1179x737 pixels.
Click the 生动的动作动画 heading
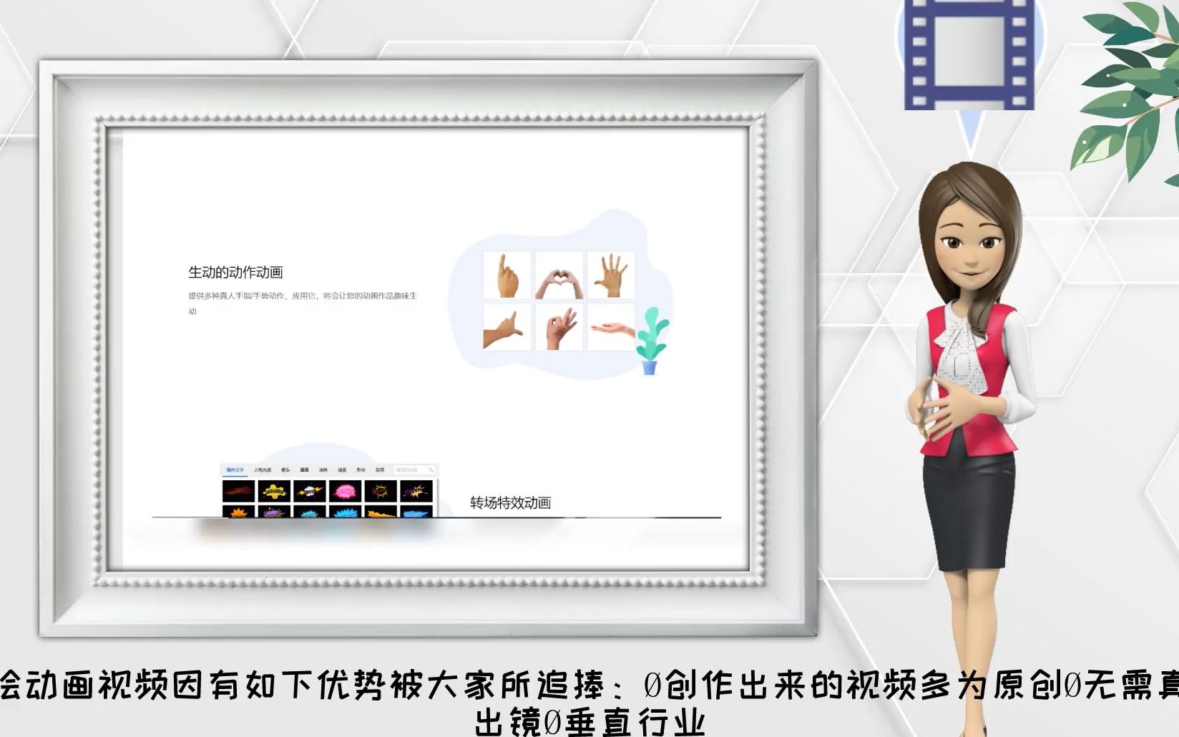[x=235, y=272]
